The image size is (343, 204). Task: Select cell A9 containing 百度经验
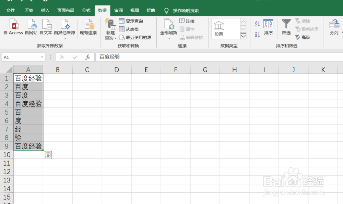28,146
